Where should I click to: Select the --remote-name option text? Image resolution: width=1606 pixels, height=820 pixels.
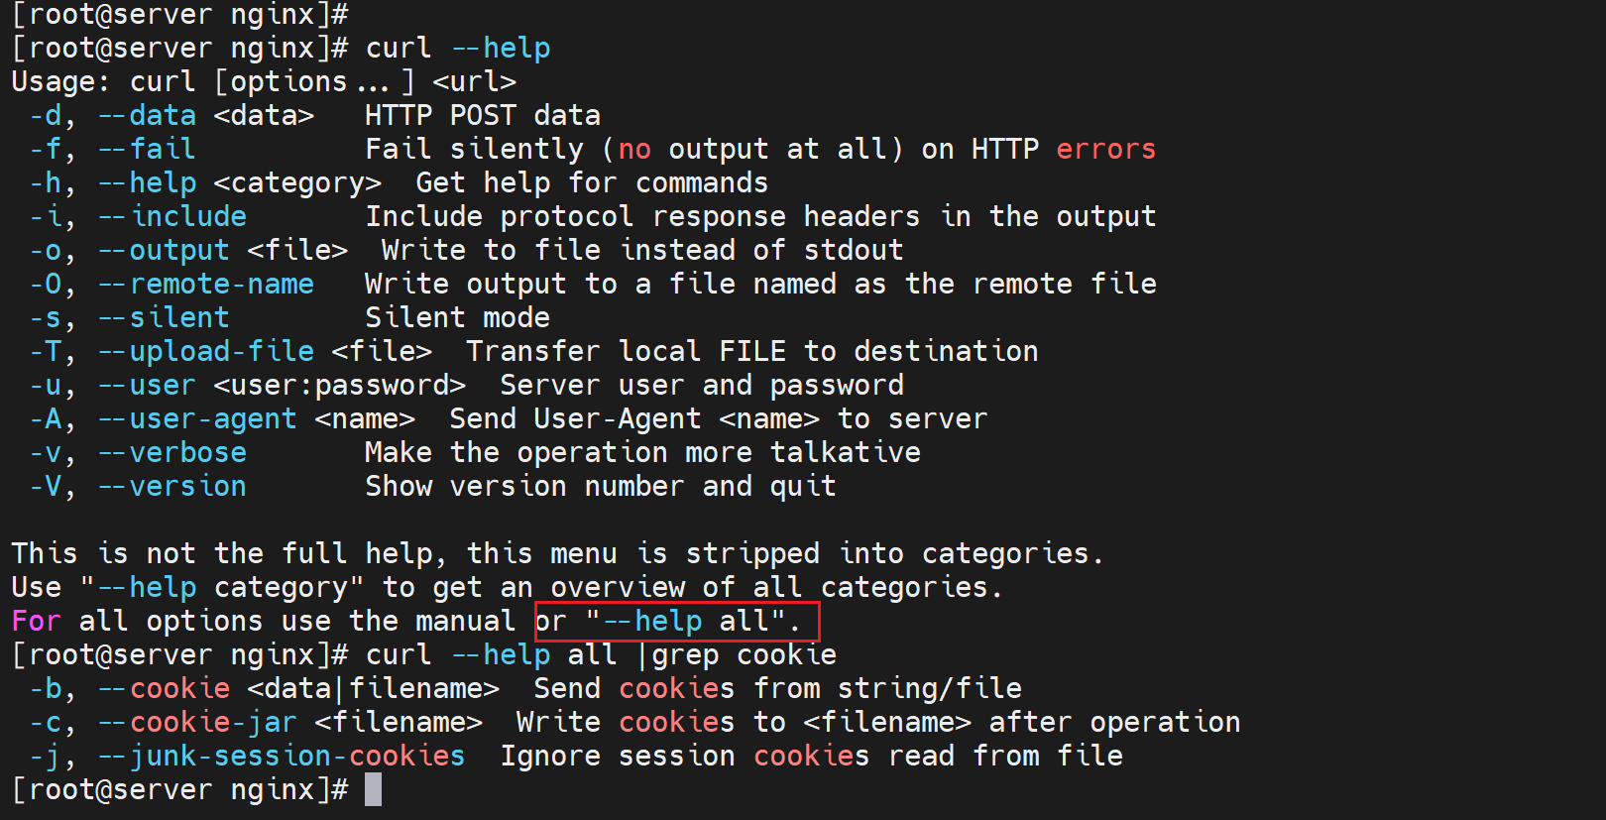click(206, 285)
